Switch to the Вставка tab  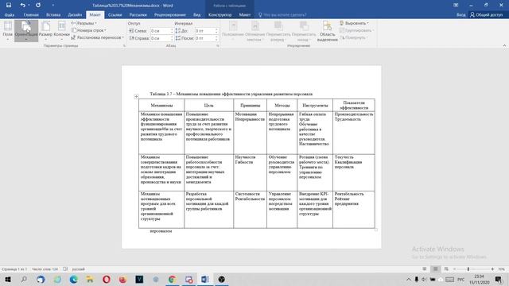(x=53, y=15)
